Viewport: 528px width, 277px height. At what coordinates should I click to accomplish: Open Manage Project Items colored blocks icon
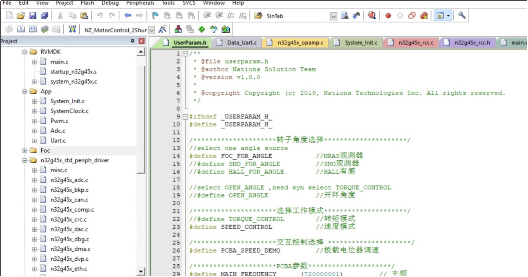point(178,29)
